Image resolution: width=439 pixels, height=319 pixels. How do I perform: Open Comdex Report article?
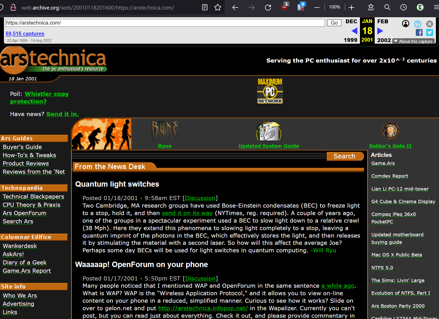(x=390, y=176)
